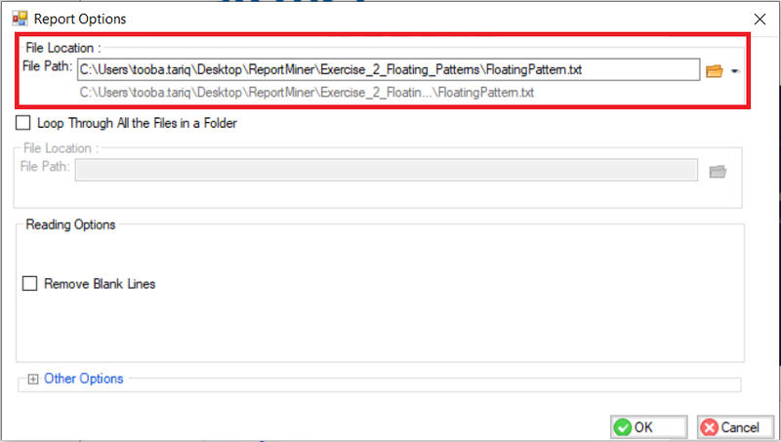Click the File Path label in top section
The width and height of the screenshot is (781, 442).
[47, 66]
